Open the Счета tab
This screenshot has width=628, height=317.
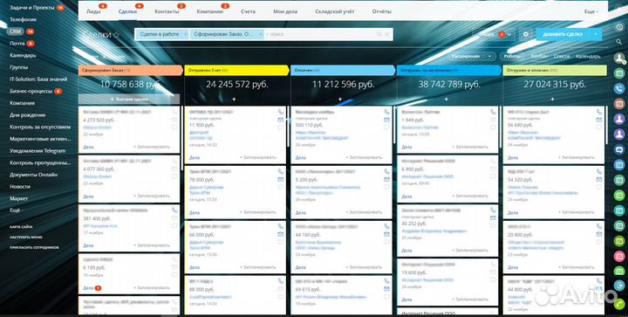[x=248, y=12]
